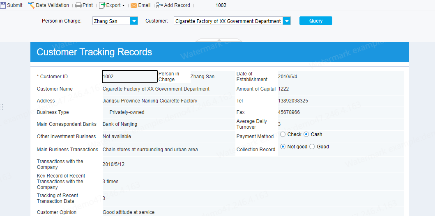Click the Data Validation toolbar label
This screenshot has width=435, height=216.
tap(53, 5)
